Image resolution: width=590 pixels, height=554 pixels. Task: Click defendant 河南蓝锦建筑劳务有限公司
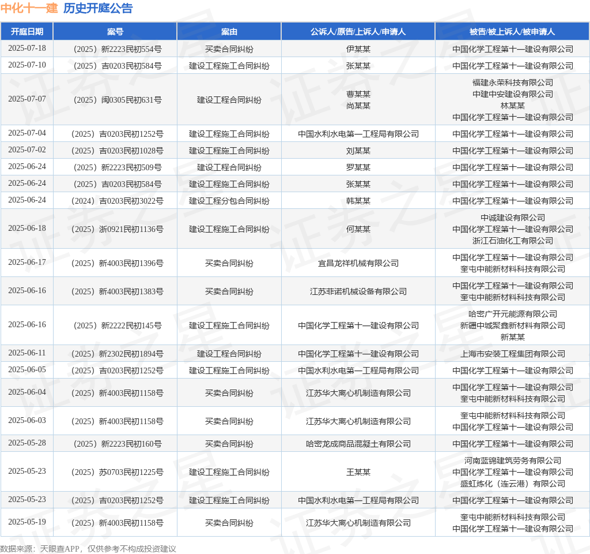click(512, 461)
